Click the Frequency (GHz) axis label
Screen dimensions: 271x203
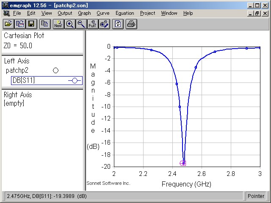(x=186, y=184)
